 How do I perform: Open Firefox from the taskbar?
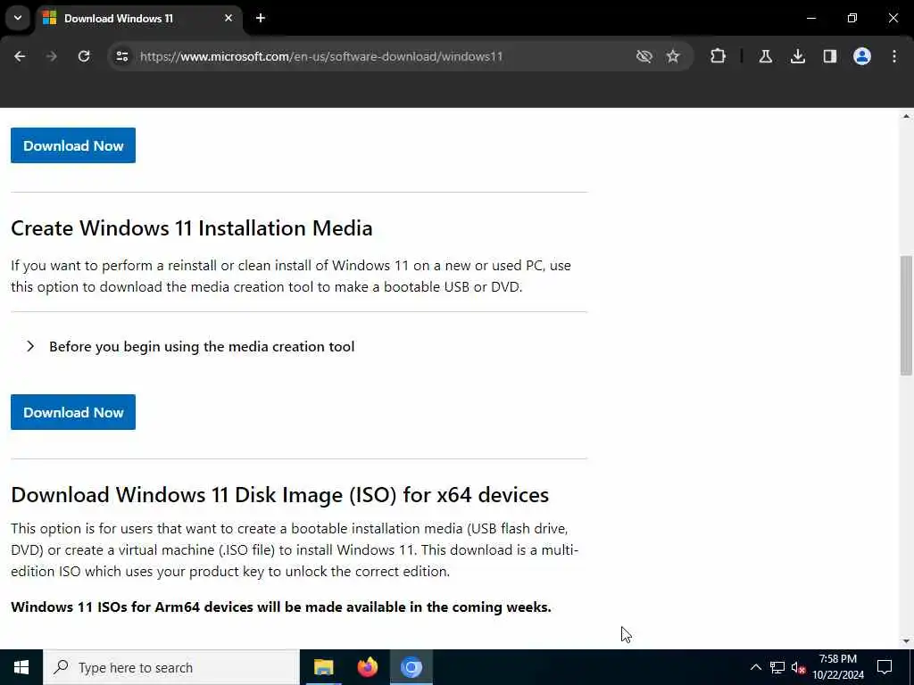point(367,667)
